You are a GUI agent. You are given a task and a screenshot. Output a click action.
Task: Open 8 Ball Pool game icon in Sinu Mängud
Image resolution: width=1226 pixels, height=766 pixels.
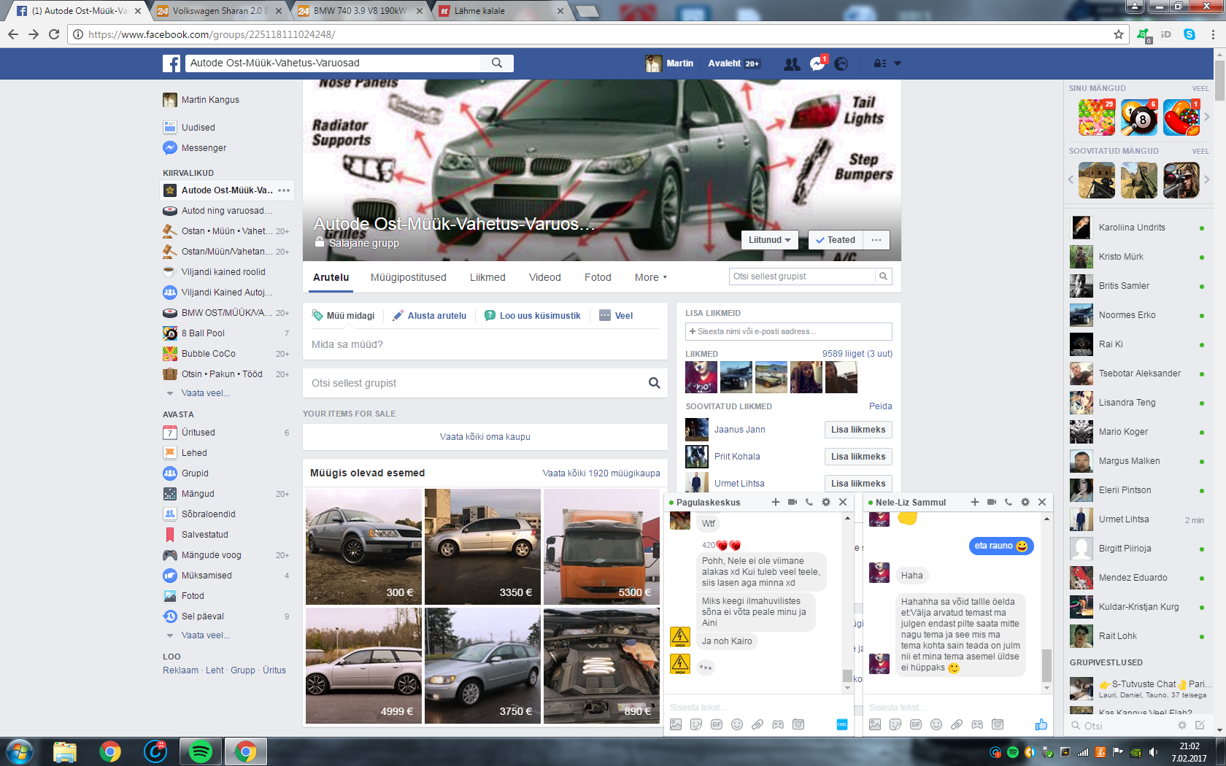pyautogui.click(x=1139, y=117)
